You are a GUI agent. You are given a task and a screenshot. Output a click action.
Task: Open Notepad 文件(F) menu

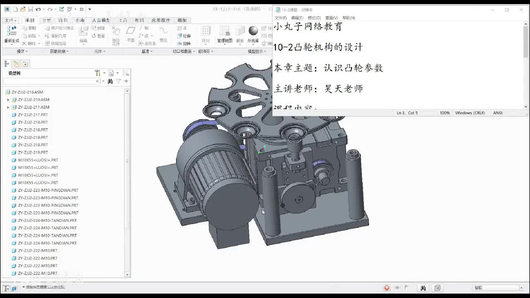pos(280,18)
